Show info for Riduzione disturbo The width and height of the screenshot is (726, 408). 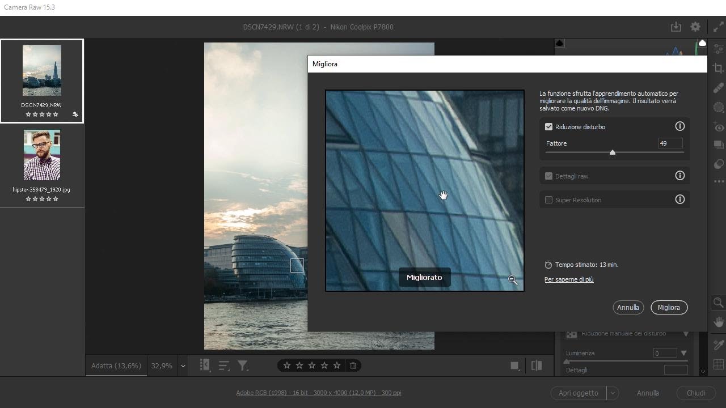pos(679,126)
